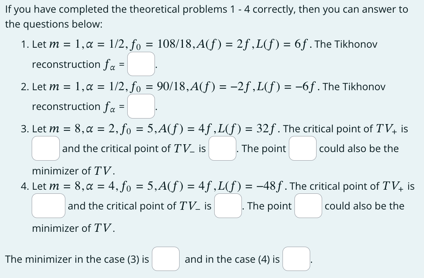Click the text of question 2

click(187, 86)
